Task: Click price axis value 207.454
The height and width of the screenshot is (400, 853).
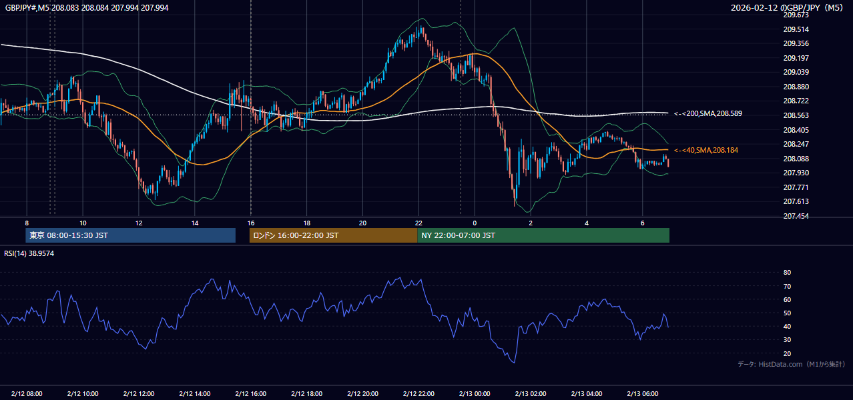Action: [796, 216]
